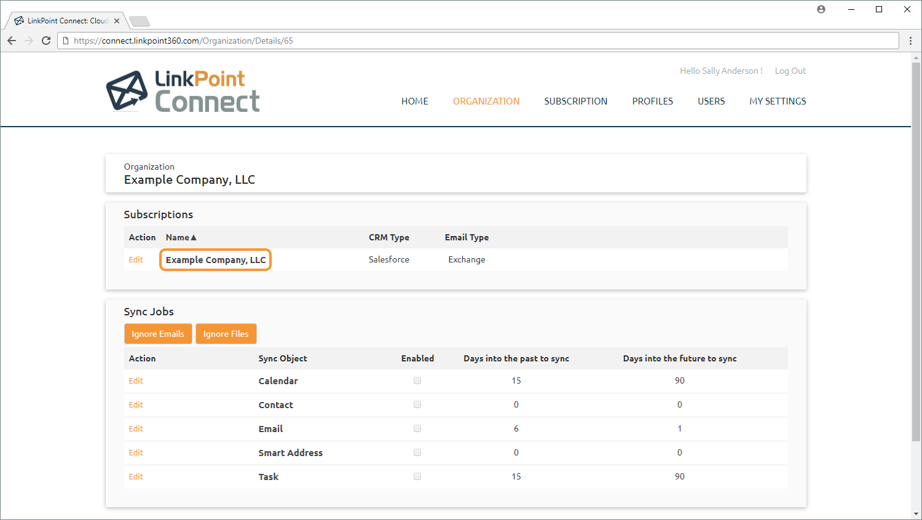The height and width of the screenshot is (520, 922).
Task: Click the Ignore Emails button
Action: click(158, 334)
